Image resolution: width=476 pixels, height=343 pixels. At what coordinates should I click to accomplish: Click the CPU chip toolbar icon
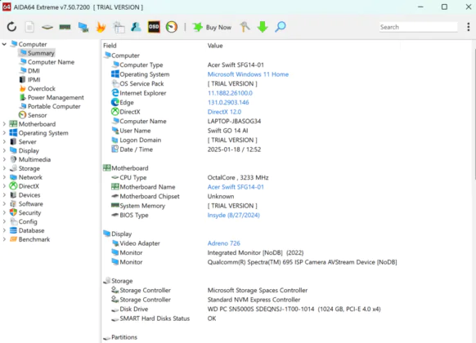click(47, 27)
